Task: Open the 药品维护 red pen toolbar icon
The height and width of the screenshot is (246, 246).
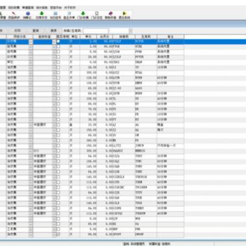Action: click(14, 16)
